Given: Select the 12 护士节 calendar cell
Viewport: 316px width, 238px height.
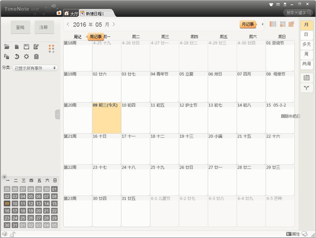Looking at the screenshot, I should 193,118.
